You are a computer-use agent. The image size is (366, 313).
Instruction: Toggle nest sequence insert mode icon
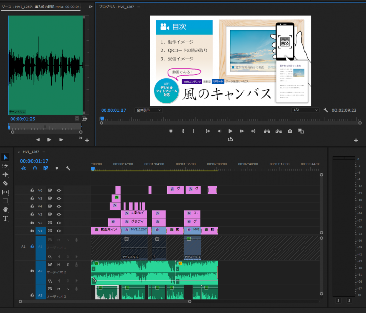(x=23, y=168)
